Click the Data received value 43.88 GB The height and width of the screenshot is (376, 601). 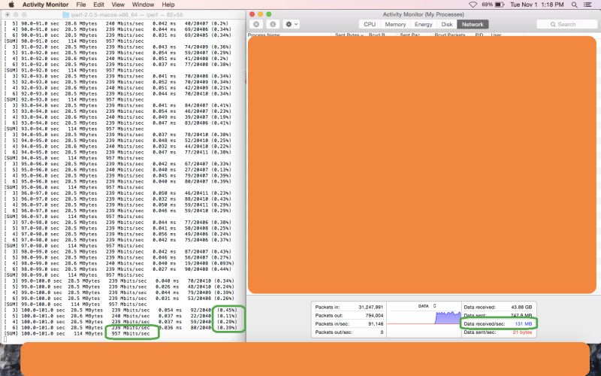pyautogui.click(x=521, y=307)
